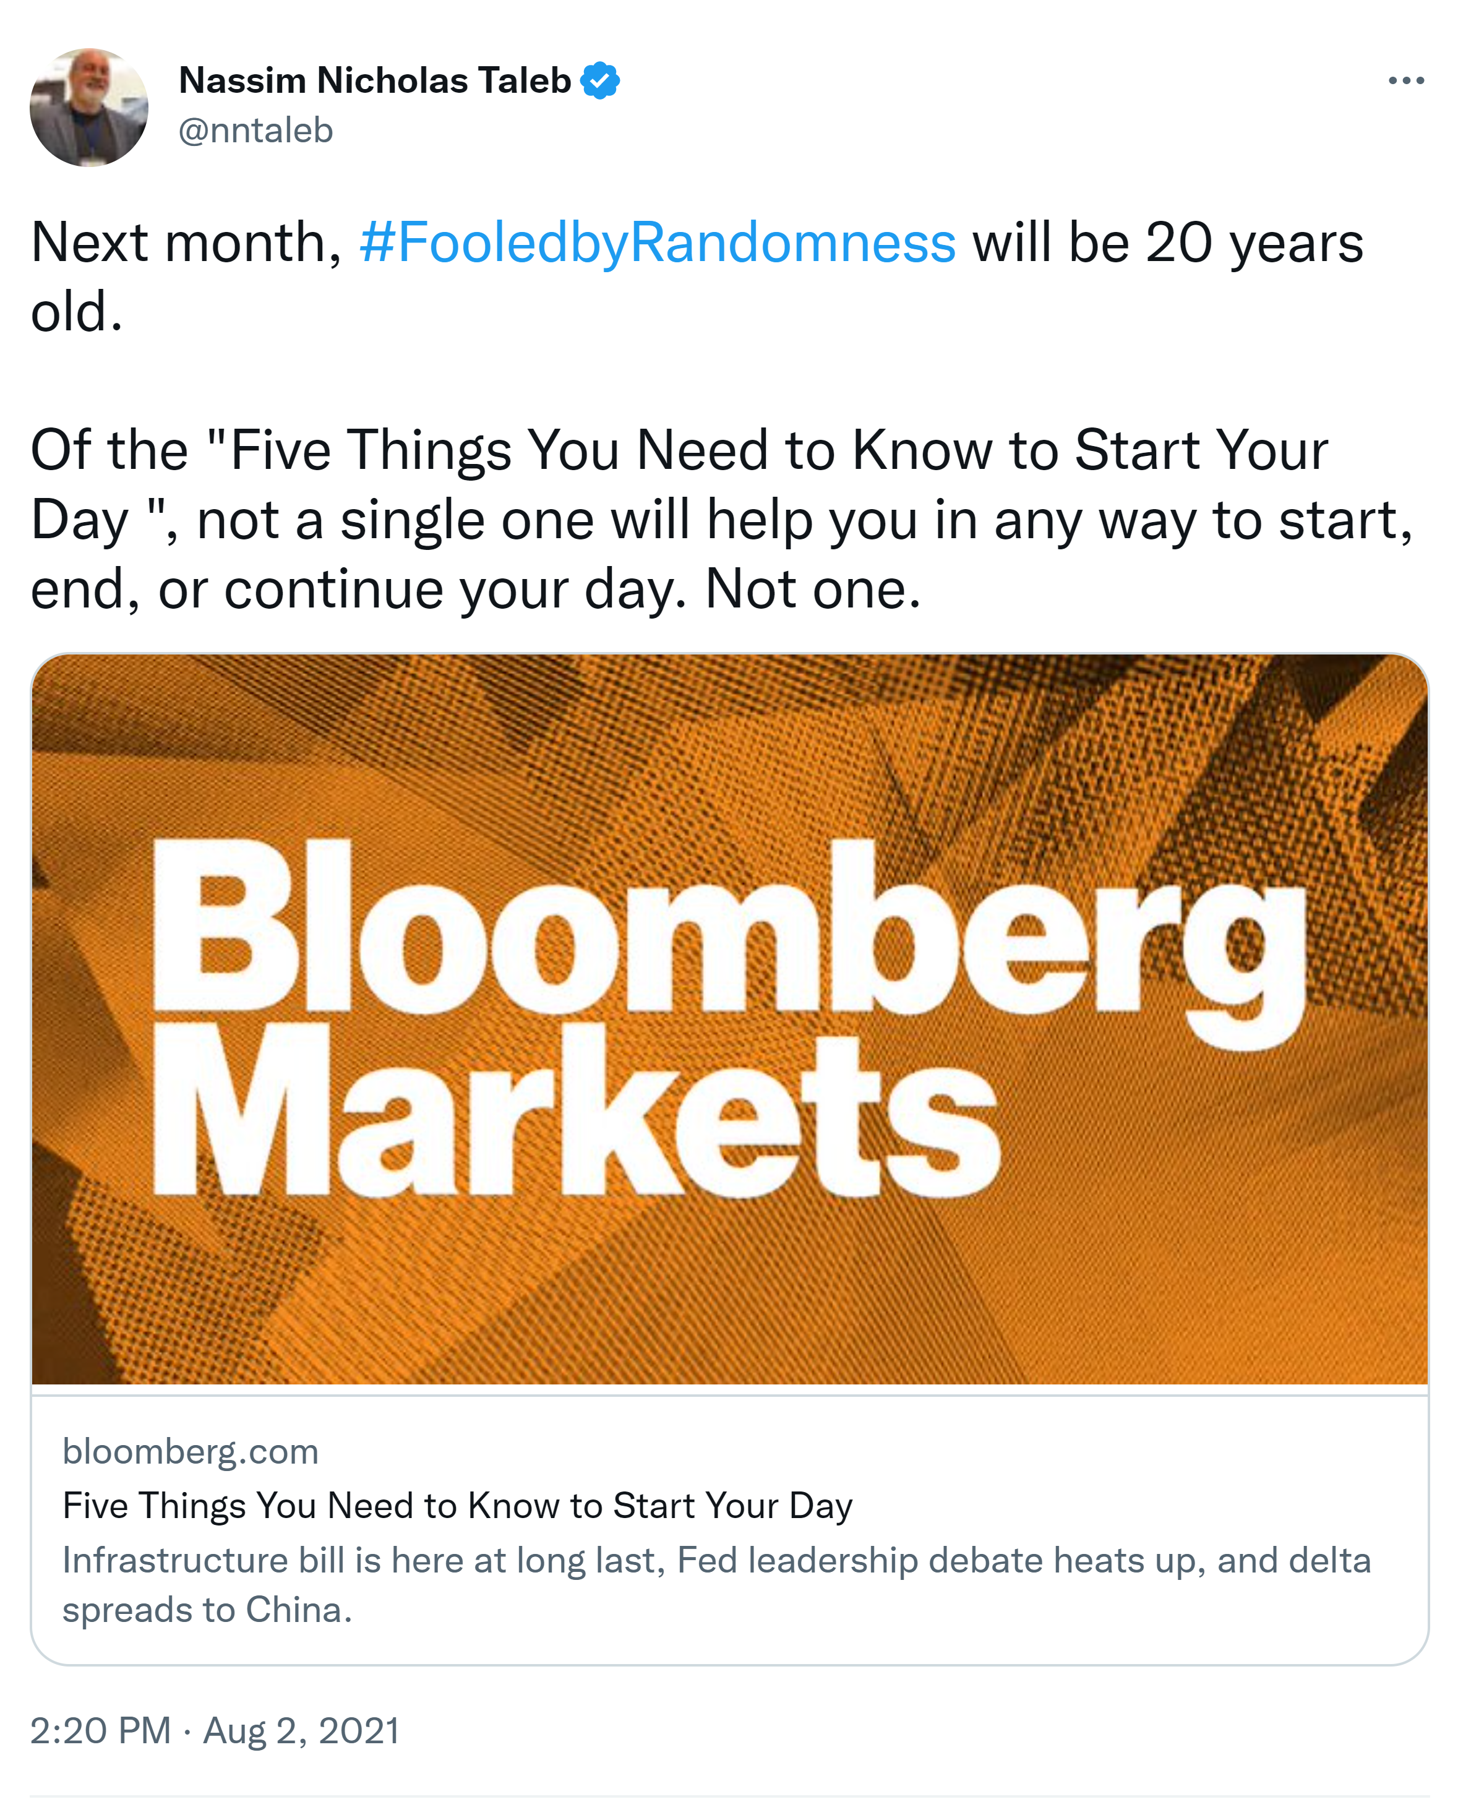The image size is (1458, 1815).
Task: Open the Five Things card headline
Action: pyautogui.click(x=457, y=1505)
